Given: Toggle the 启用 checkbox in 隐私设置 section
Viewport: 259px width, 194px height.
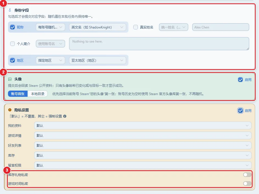Looking at the screenshot, I should point(240,111).
